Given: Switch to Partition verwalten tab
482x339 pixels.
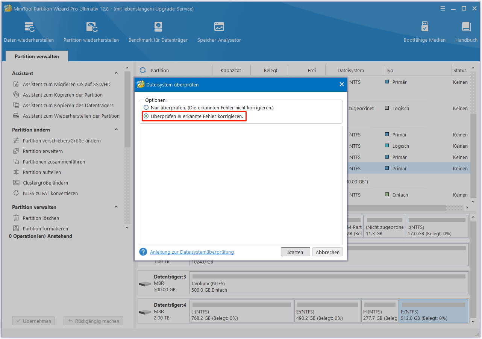Looking at the screenshot, I should [x=37, y=56].
